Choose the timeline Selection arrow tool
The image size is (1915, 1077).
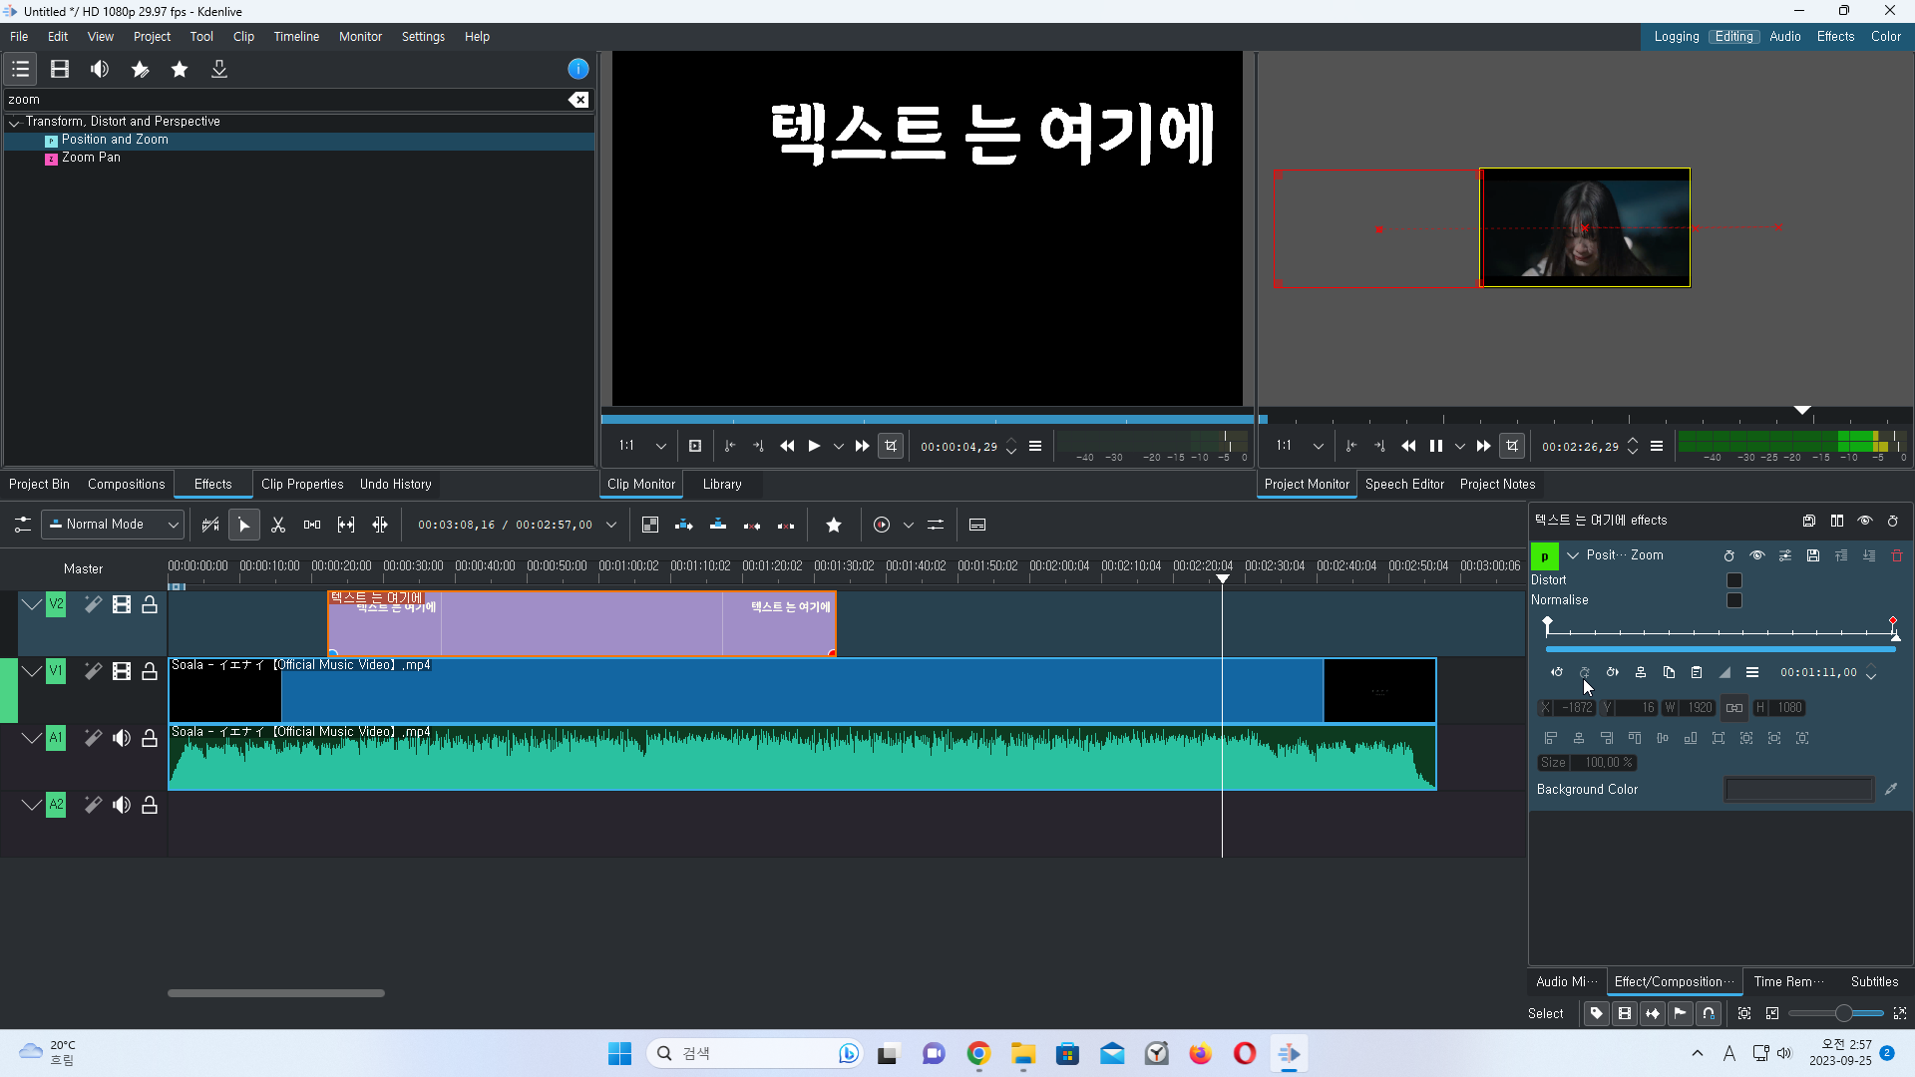click(244, 525)
